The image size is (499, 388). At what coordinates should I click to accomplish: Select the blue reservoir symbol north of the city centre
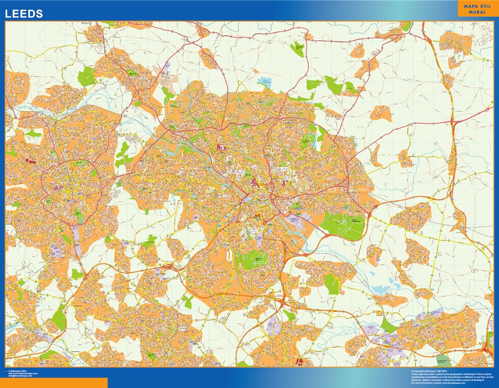(265, 81)
